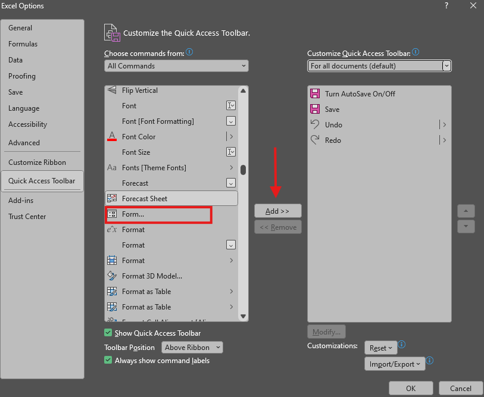Click the Forecast Sheet command icon

(112, 199)
